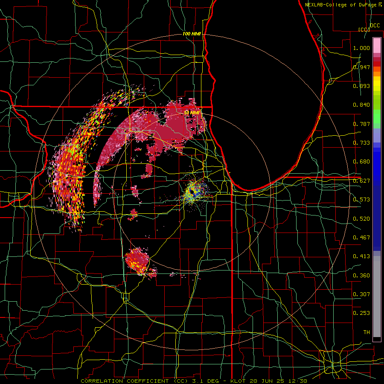
Task: Select the 0.893 scale value
Action: click(x=361, y=86)
